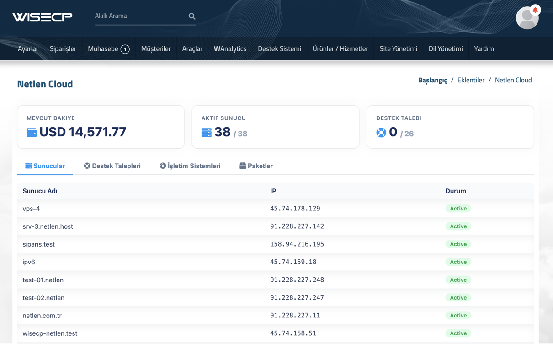This screenshot has height=344, width=553.
Task: Click the wallet icon beside balance
Action: (x=32, y=132)
